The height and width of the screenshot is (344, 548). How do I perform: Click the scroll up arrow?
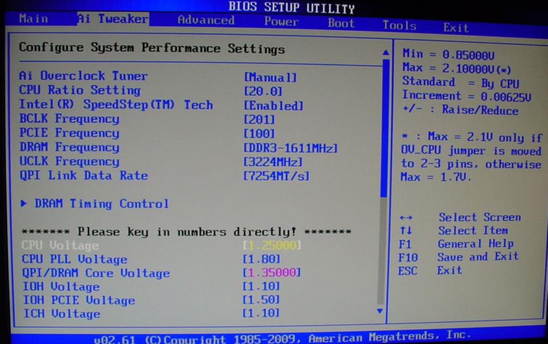coord(385,53)
